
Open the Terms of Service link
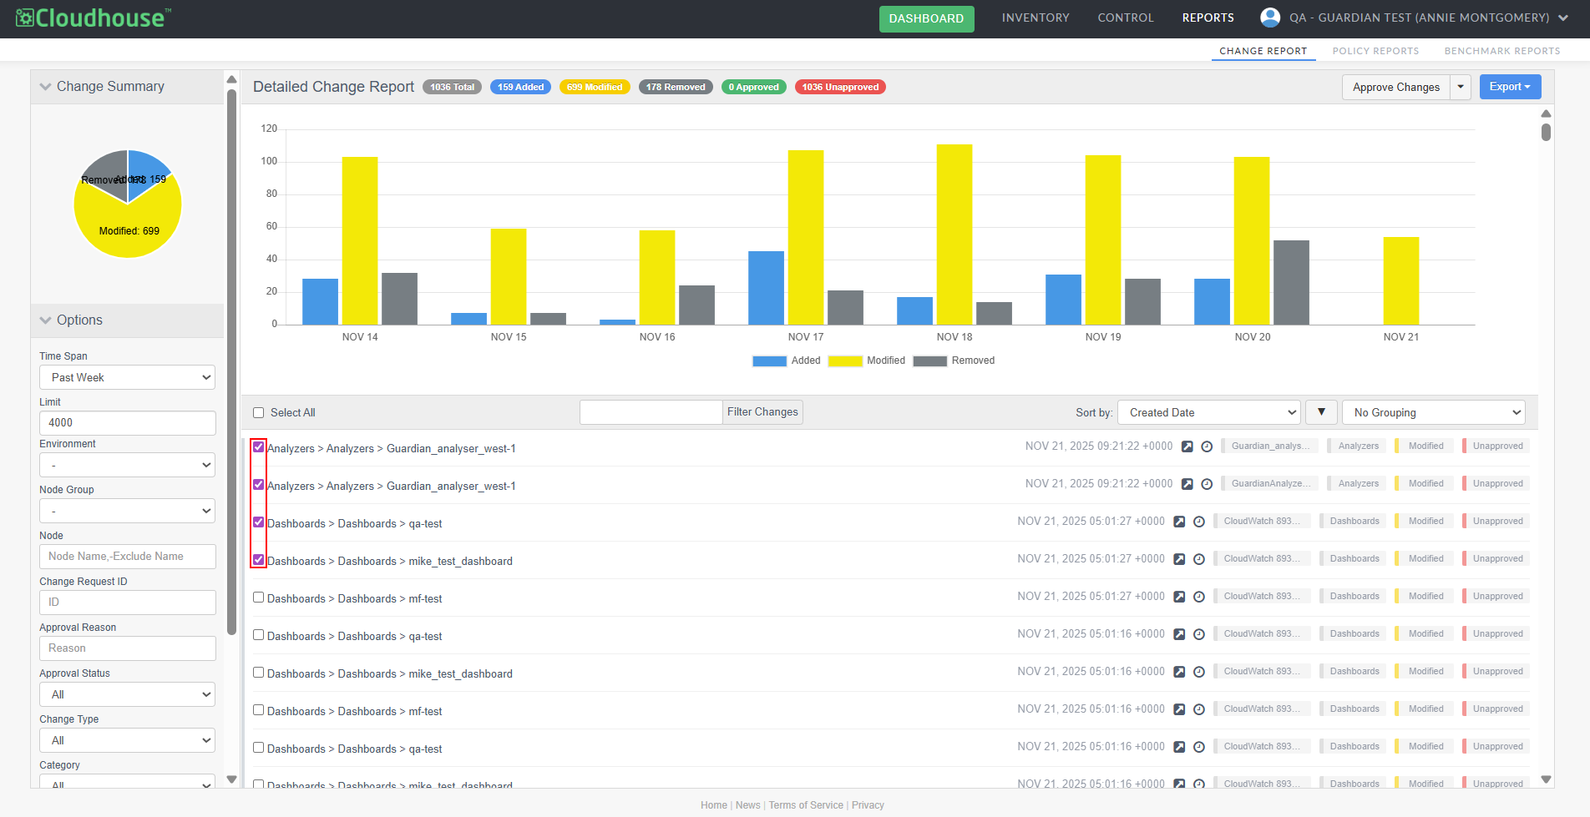tap(805, 805)
